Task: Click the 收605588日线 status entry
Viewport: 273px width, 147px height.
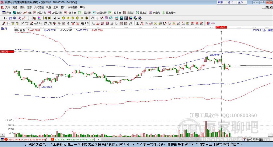Action: pos(254,140)
